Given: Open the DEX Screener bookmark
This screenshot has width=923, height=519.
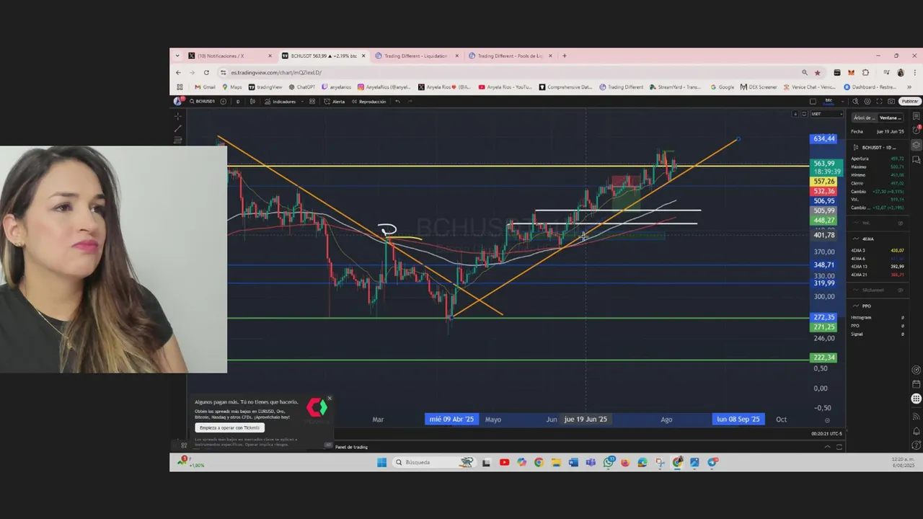Looking at the screenshot, I should pos(759,87).
